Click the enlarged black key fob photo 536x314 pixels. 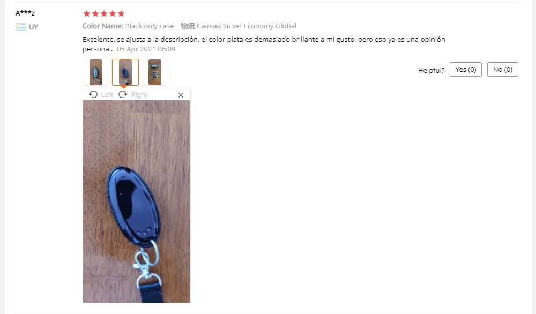point(136,201)
